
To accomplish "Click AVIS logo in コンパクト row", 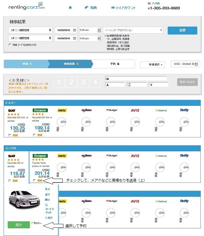I will [x=135, y=156].
